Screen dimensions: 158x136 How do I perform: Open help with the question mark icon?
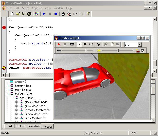pyautogui.click(x=88, y=14)
